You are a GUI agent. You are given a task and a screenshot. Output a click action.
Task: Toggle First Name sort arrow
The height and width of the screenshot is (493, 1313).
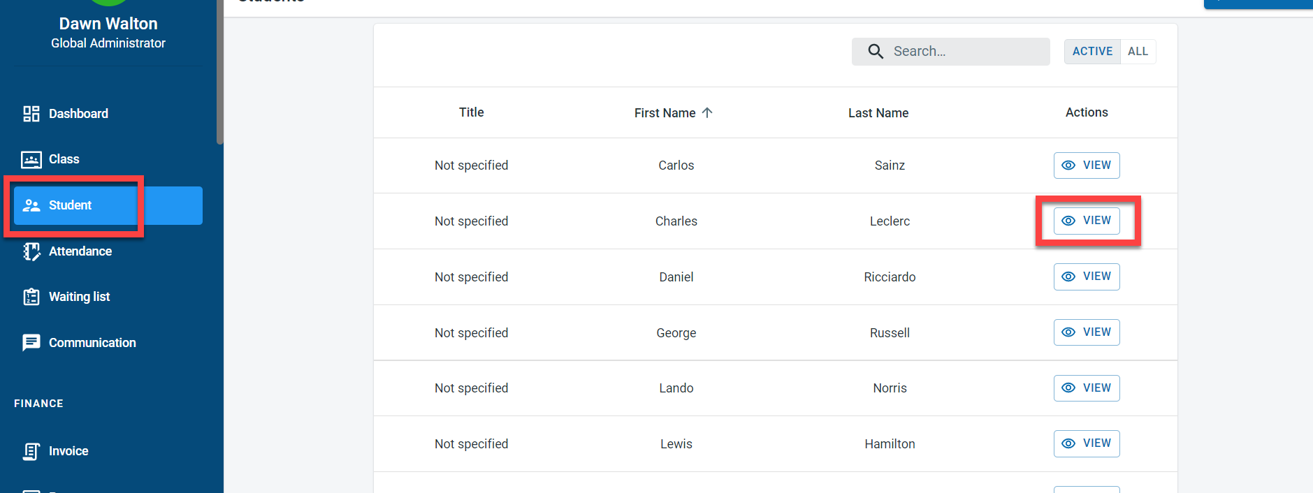pos(707,112)
